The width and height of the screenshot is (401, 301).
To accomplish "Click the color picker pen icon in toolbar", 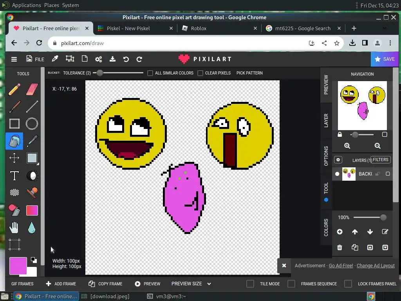I will click(55, 59).
